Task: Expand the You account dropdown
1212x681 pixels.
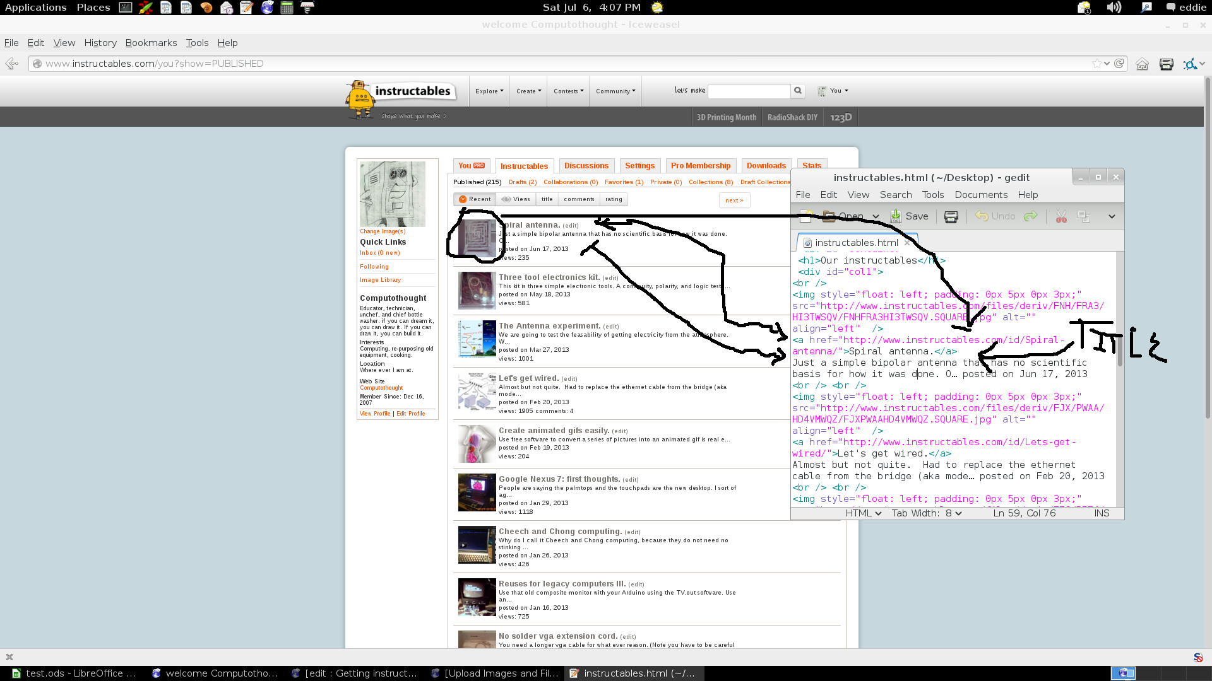Action: pyautogui.click(x=833, y=91)
